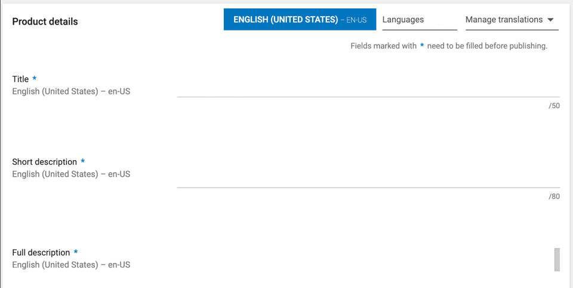Click the blue asterisk in the publishing notice
The height and width of the screenshot is (288, 573).
click(422, 46)
